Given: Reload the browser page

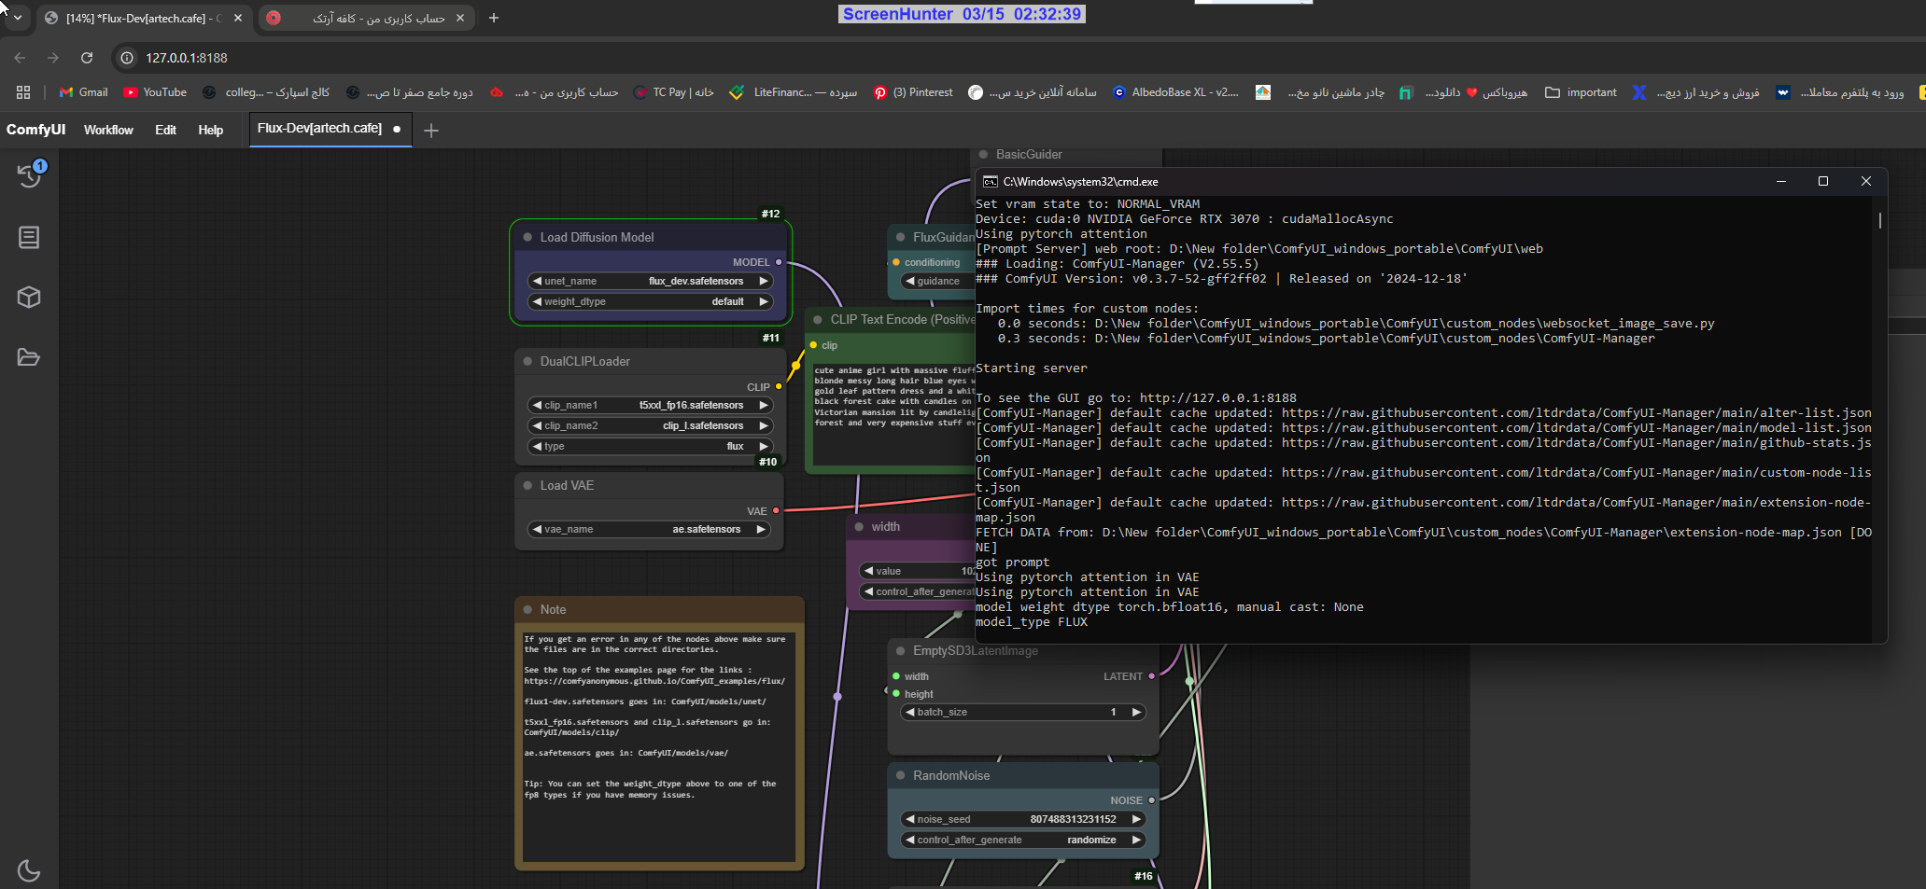Looking at the screenshot, I should pyautogui.click(x=87, y=58).
